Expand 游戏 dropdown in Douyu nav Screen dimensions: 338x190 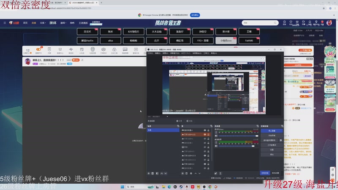(x=63, y=23)
